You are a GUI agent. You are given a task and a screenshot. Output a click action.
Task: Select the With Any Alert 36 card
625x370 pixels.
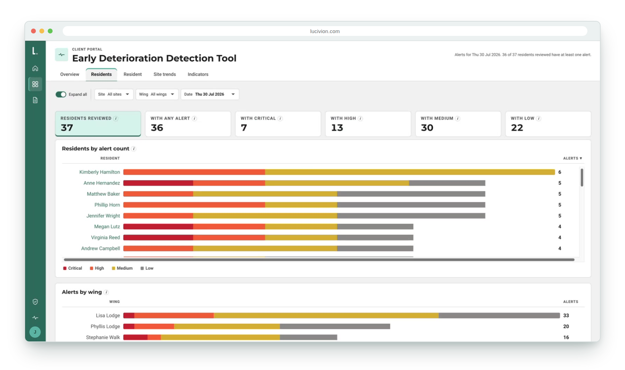click(188, 124)
